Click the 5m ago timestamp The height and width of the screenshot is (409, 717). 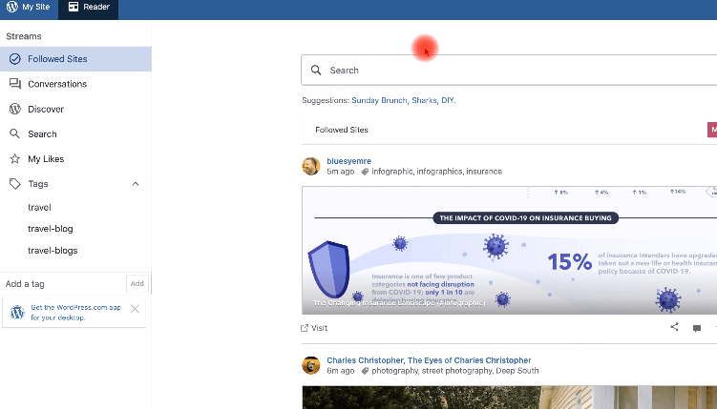click(x=341, y=172)
